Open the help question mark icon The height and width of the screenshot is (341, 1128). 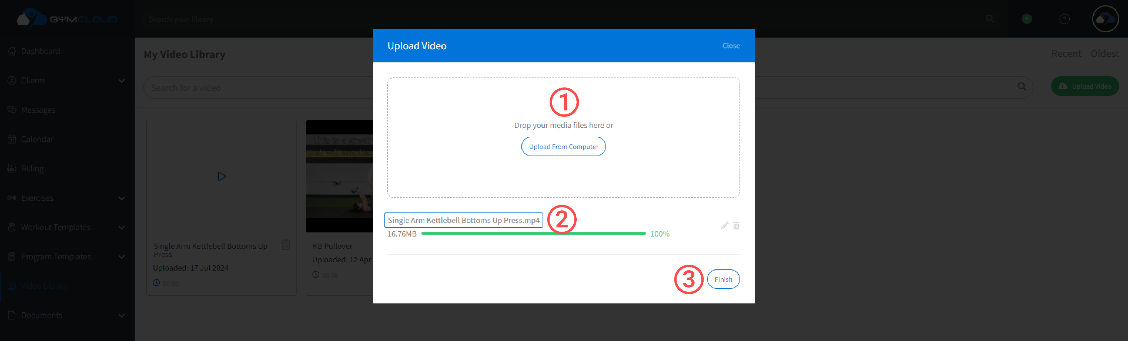[x=1064, y=19]
